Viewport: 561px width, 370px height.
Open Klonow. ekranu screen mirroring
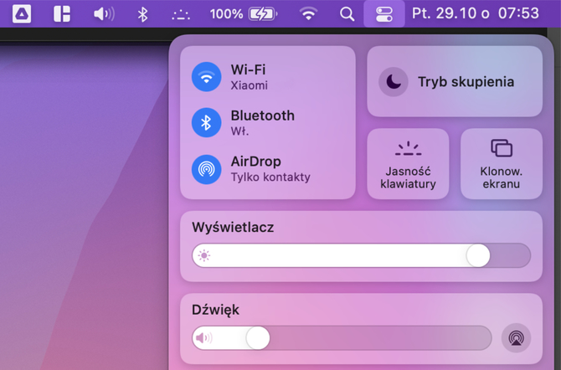click(x=502, y=163)
